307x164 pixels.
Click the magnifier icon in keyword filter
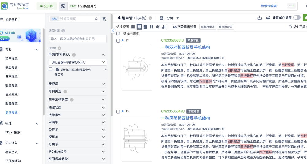(x=96, y=19)
